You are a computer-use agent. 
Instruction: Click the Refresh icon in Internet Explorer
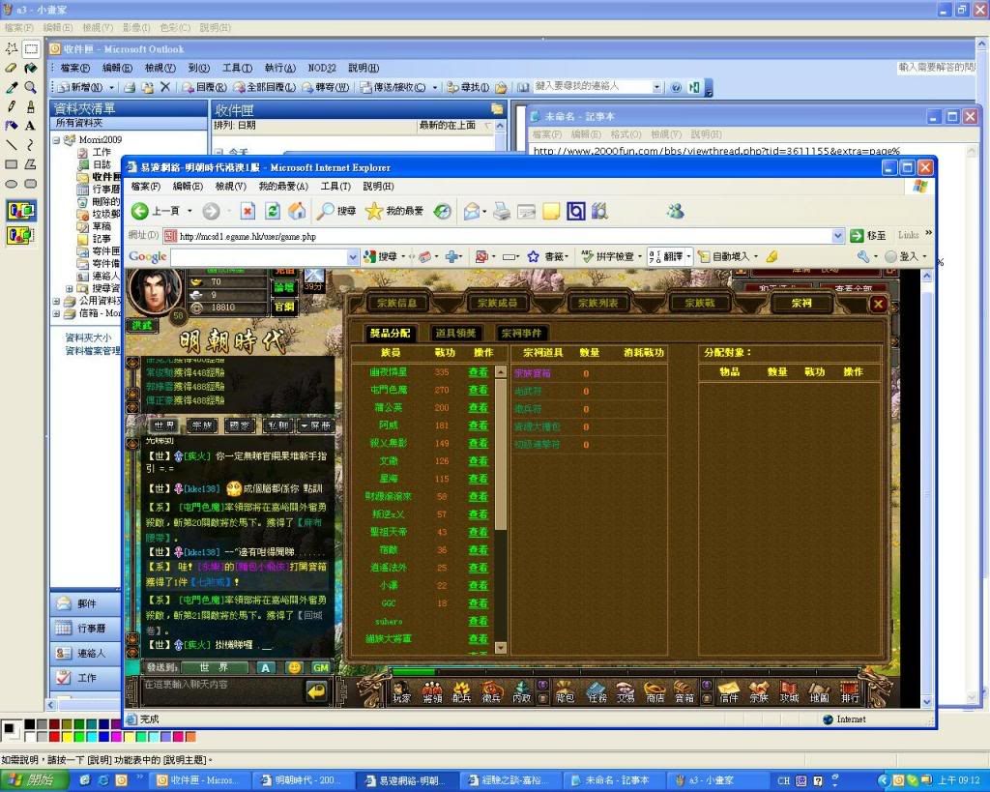tap(272, 211)
